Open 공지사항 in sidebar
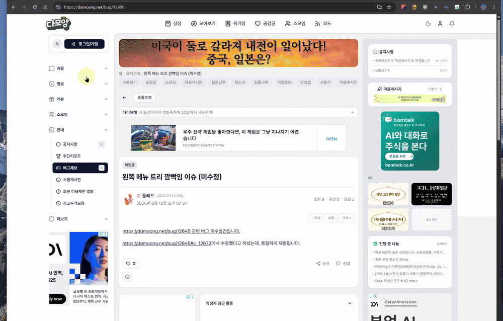The height and width of the screenshot is (321, 503). pos(80,144)
